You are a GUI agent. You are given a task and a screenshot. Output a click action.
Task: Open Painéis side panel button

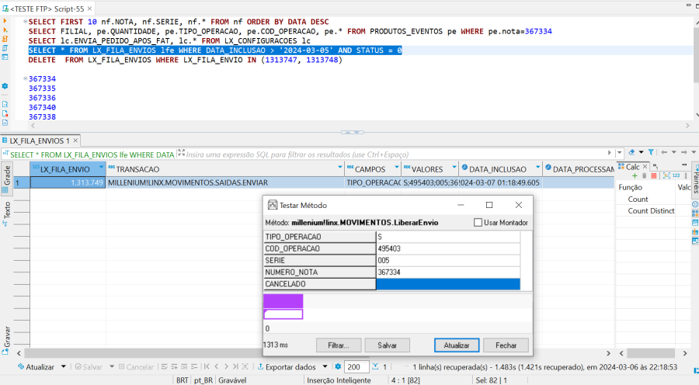coord(695,179)
